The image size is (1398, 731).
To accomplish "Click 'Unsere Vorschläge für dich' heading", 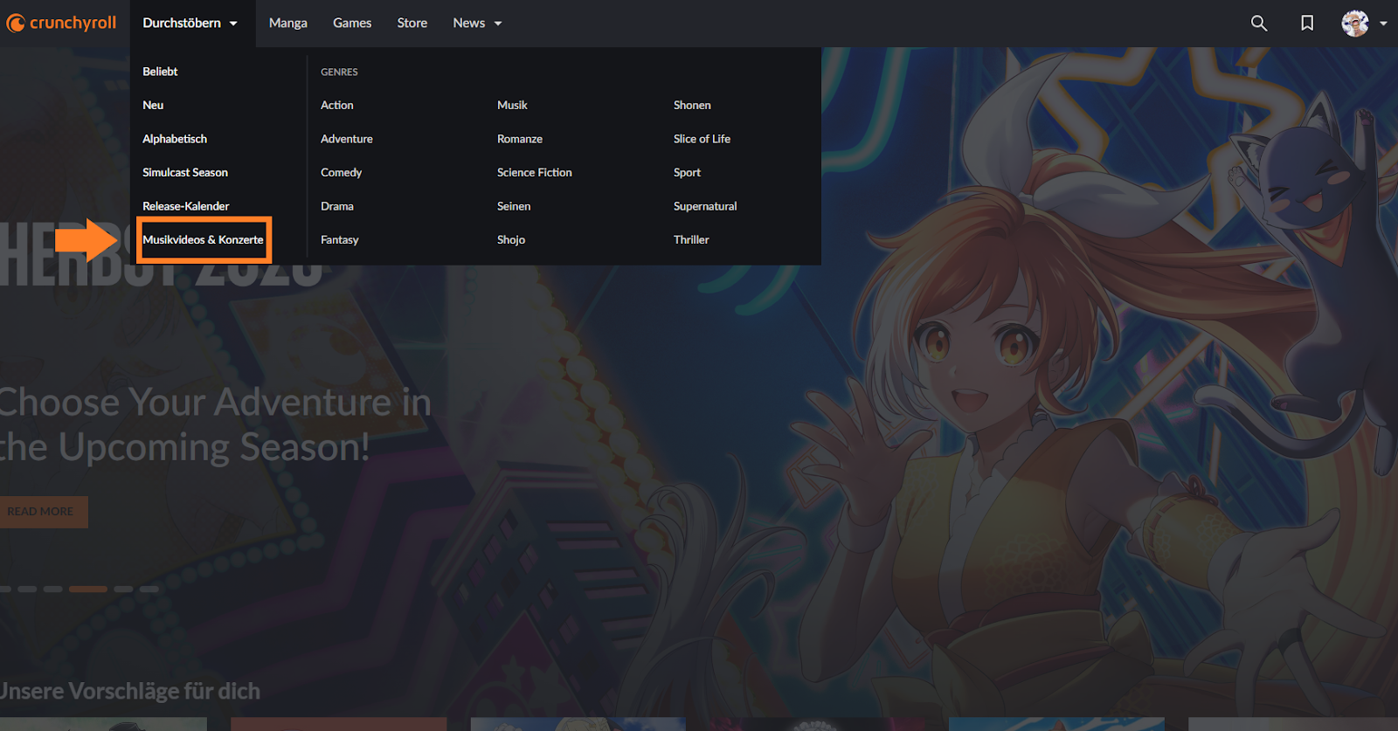I will coord(130,691).
